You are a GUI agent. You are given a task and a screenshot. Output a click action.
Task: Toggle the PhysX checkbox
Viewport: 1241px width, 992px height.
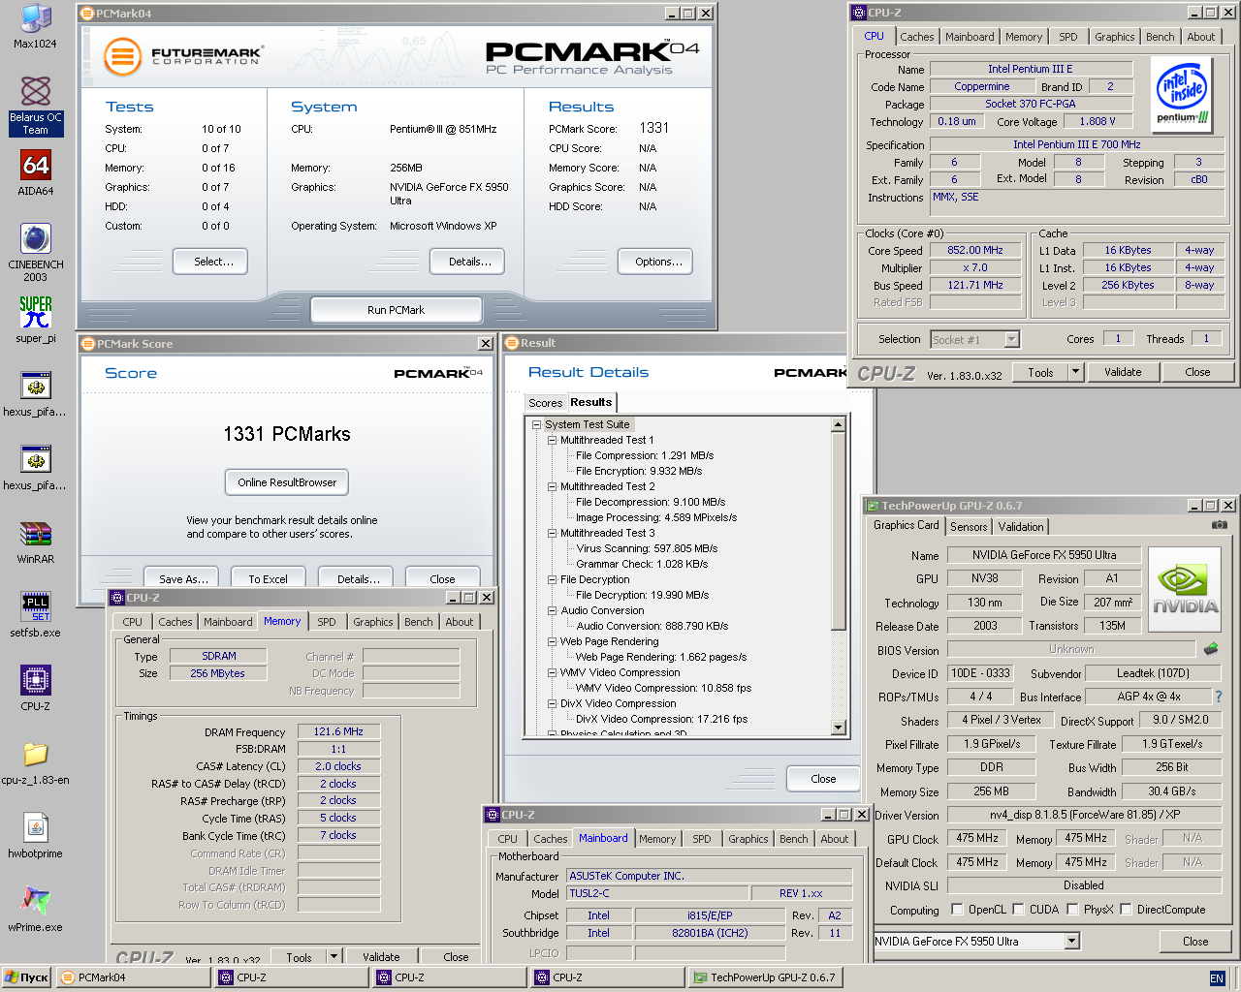(1072, 910)
